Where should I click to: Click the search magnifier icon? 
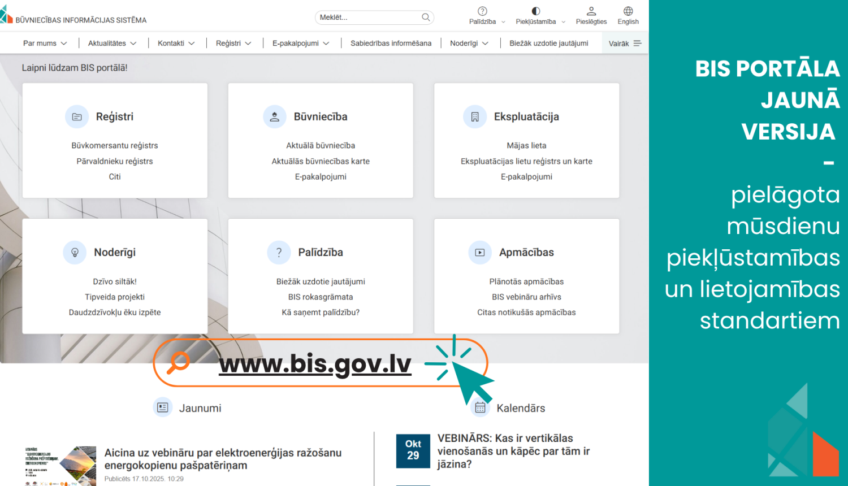coord(426,18)
